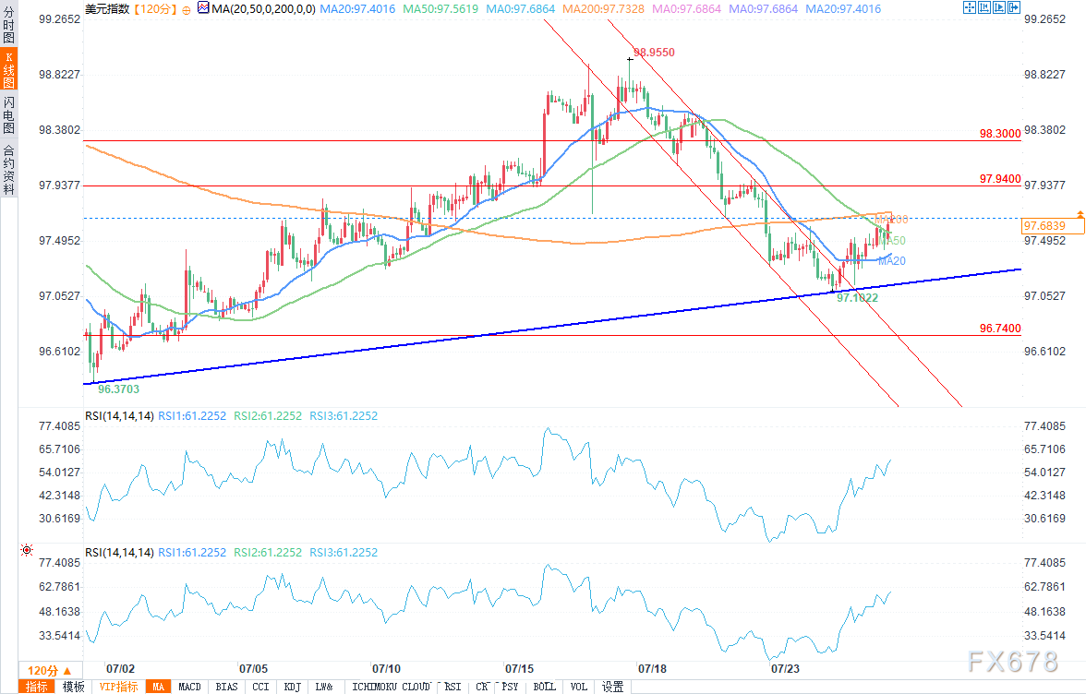The width and height of the screenshot is (1086, 694).
Task: Click the MA50:97.5619 legend value
Action: tap(440, 9)
